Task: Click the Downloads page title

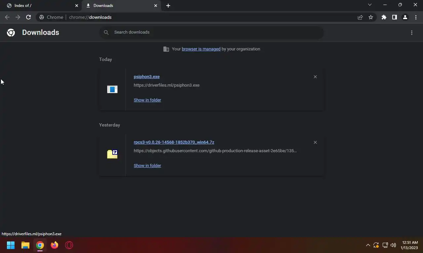Action: click(x=41, y=32)
